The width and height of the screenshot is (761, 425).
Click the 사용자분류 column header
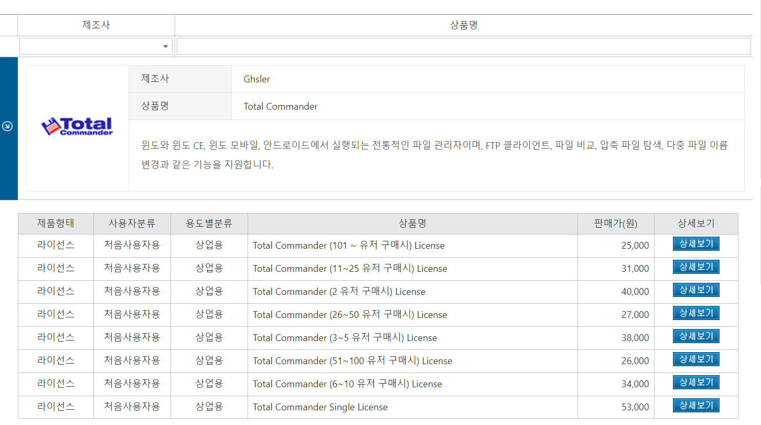point(132,224)
